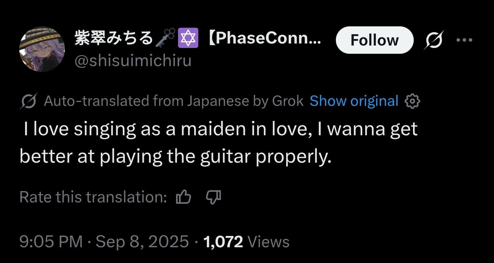Click the Show original link
This screenshot has height=263, width=494.
click(x=354, y=101)
